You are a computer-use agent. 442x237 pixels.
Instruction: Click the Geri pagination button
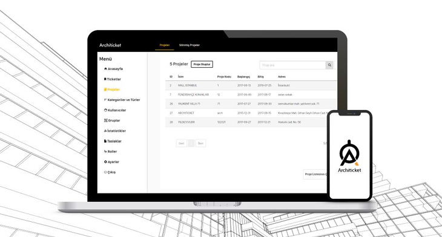coord(182,143)
